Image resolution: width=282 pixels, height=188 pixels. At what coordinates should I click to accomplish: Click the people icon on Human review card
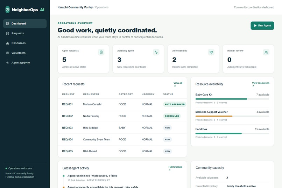[266, 52]
